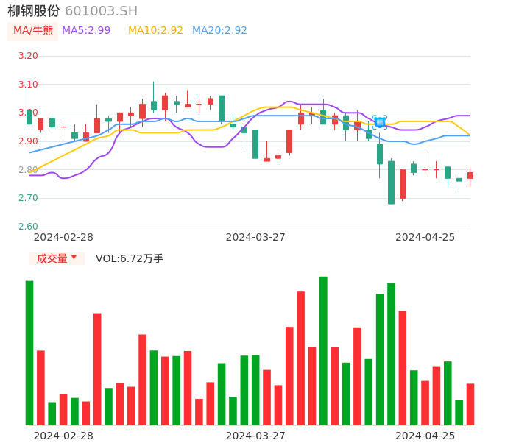Click the stock name 柳钢股份

coord(33,11)
